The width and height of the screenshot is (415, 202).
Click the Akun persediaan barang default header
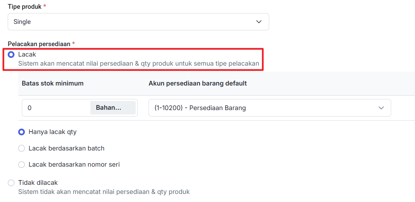pyautogui.click(x=198, y=83)
